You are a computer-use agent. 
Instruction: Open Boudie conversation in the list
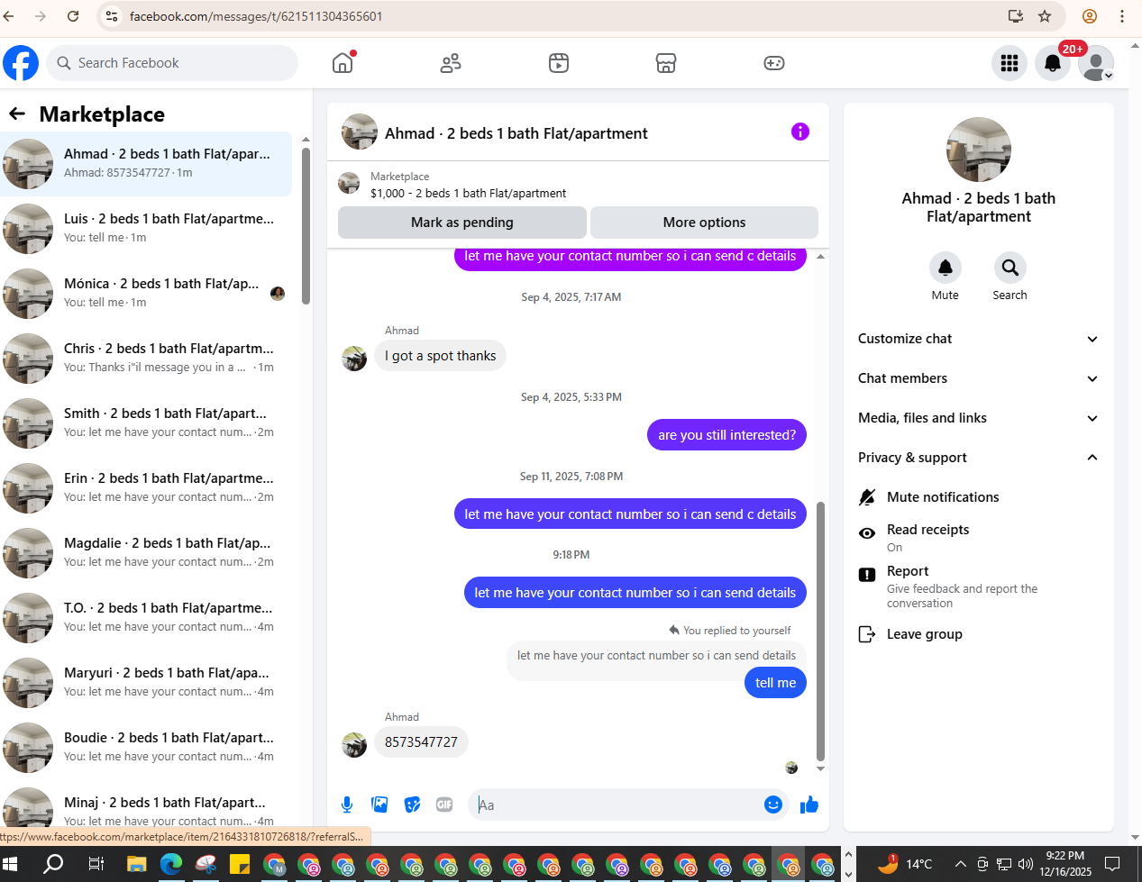[x=146, y=747]
